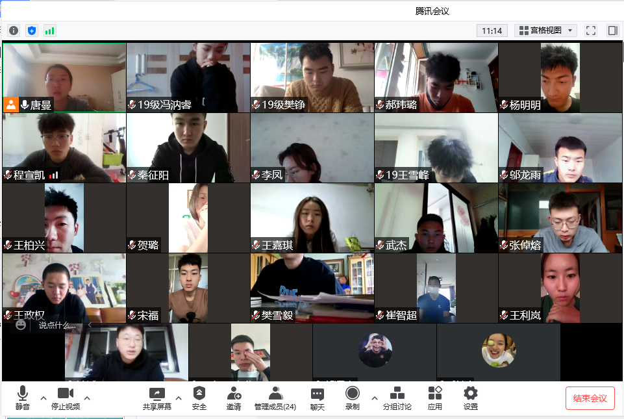Open the meeting info icon
This screenshot has height=419, width=624.
point(14,31)
